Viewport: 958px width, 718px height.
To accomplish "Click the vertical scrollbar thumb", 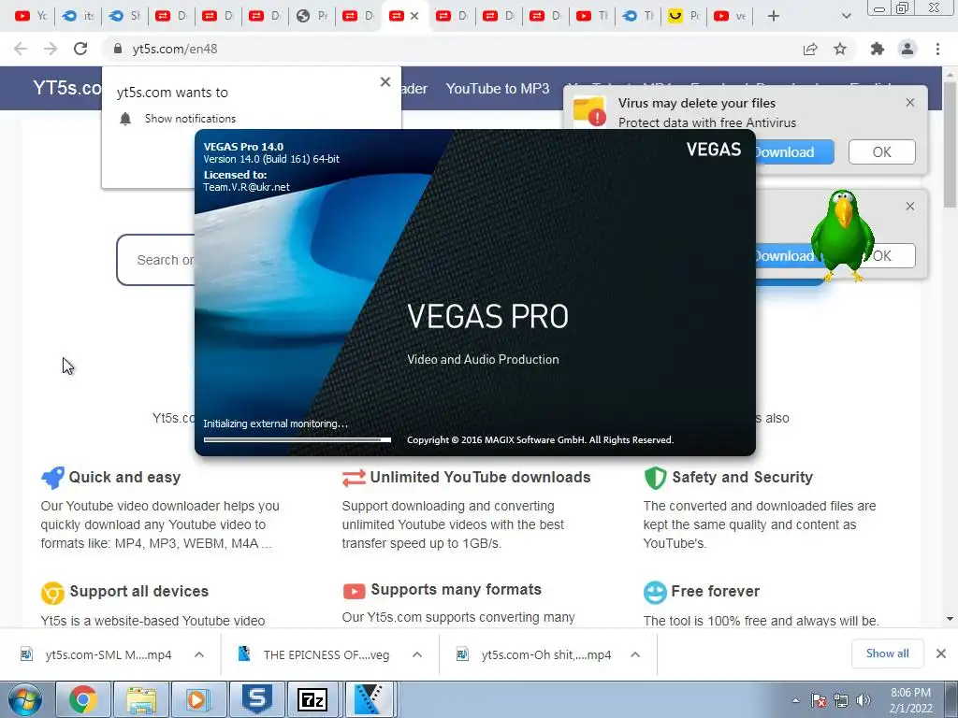I will tap(951, 147).
